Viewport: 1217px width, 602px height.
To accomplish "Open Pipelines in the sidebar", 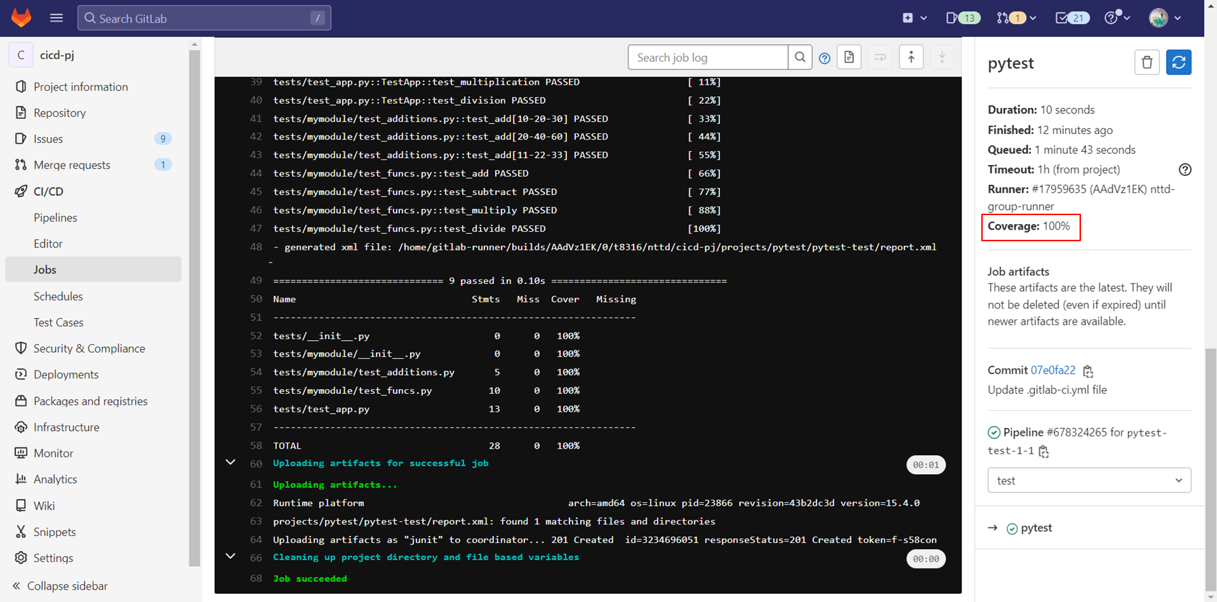I will coord(55,217).
